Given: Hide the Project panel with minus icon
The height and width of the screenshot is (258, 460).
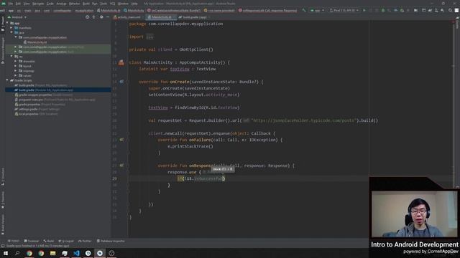Looking at the screenshot, I should [108, 17].
